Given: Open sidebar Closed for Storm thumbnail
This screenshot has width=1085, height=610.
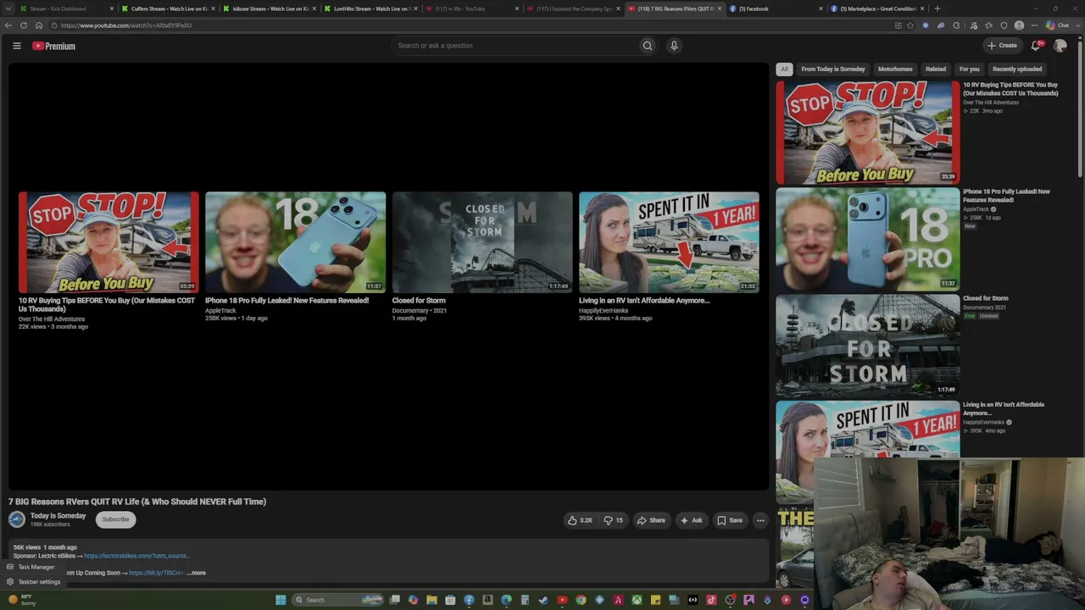Looking at the screenshot, I should (x=868, y=346).
